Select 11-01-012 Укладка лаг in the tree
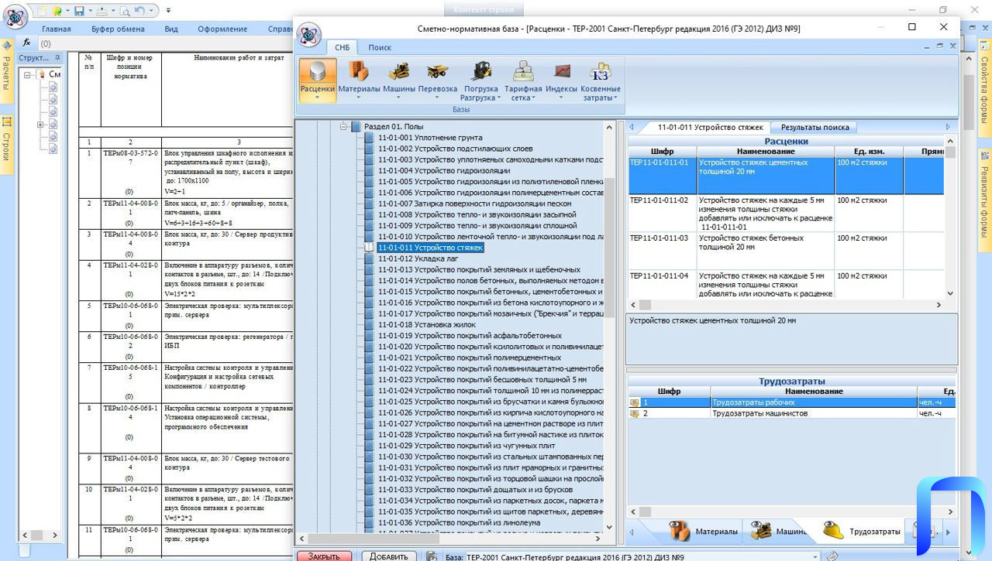Screen dimensions: 992x561 click(418, 258)
